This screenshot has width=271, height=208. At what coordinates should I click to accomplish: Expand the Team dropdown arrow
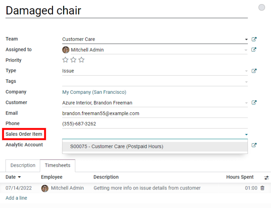246,39
